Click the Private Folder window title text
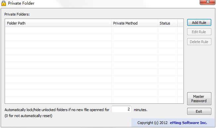 click(21, 3)
